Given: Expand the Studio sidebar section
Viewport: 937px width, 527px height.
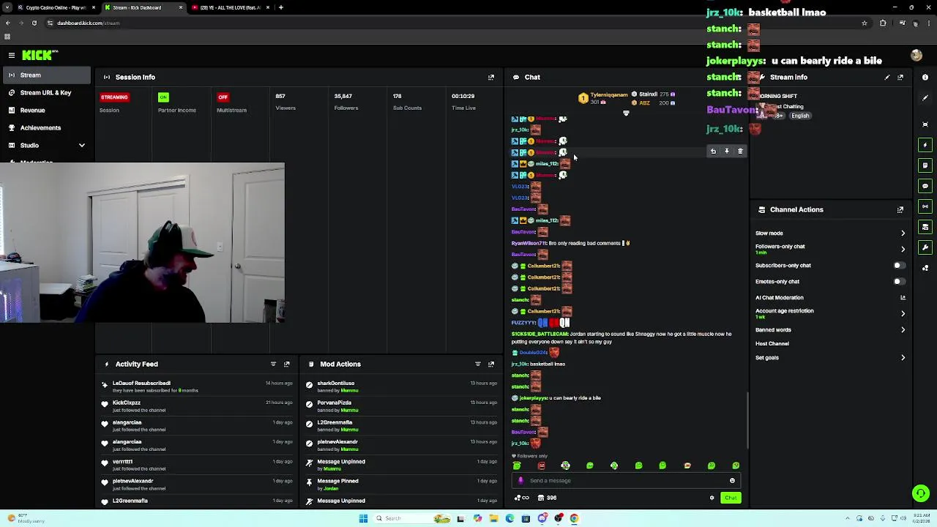Looking at the screenshot, I should [x=45, y=146].
